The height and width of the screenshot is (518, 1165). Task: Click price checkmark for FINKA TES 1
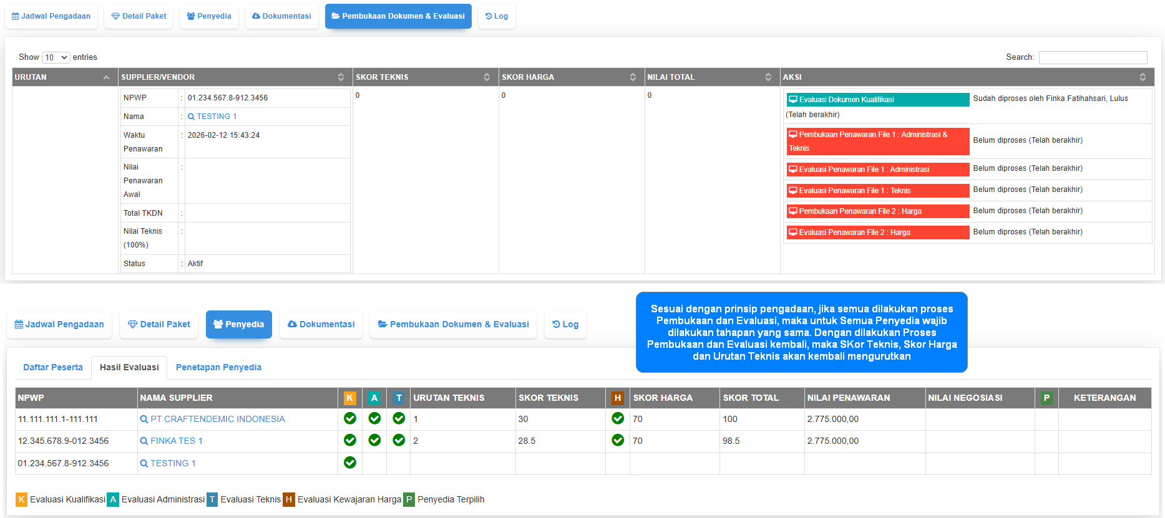tap(618, 440)
